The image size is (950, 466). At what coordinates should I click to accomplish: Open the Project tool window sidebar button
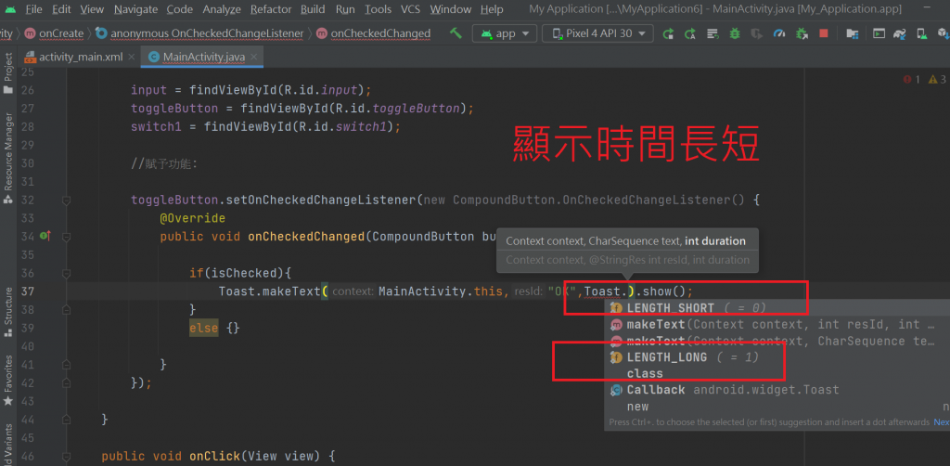point(7,72)
